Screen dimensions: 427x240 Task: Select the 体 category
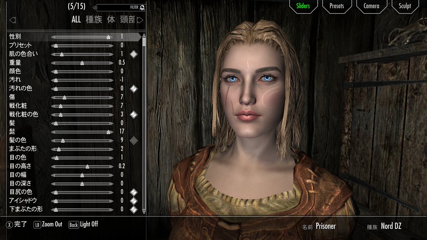[x=111, y=20]
